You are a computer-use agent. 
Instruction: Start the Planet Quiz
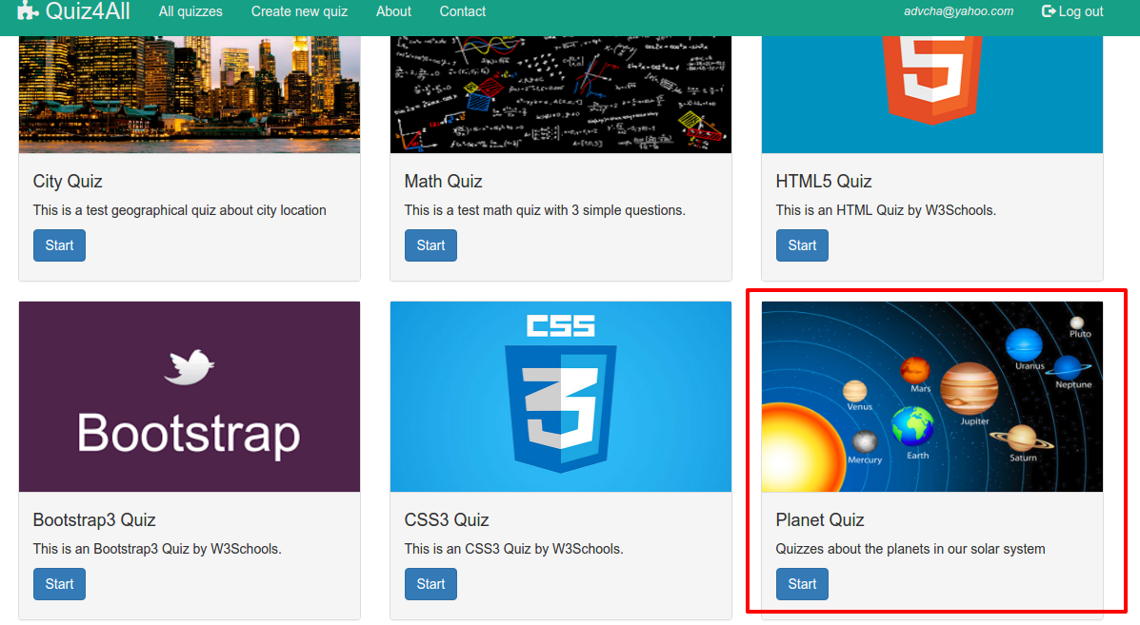802,584
